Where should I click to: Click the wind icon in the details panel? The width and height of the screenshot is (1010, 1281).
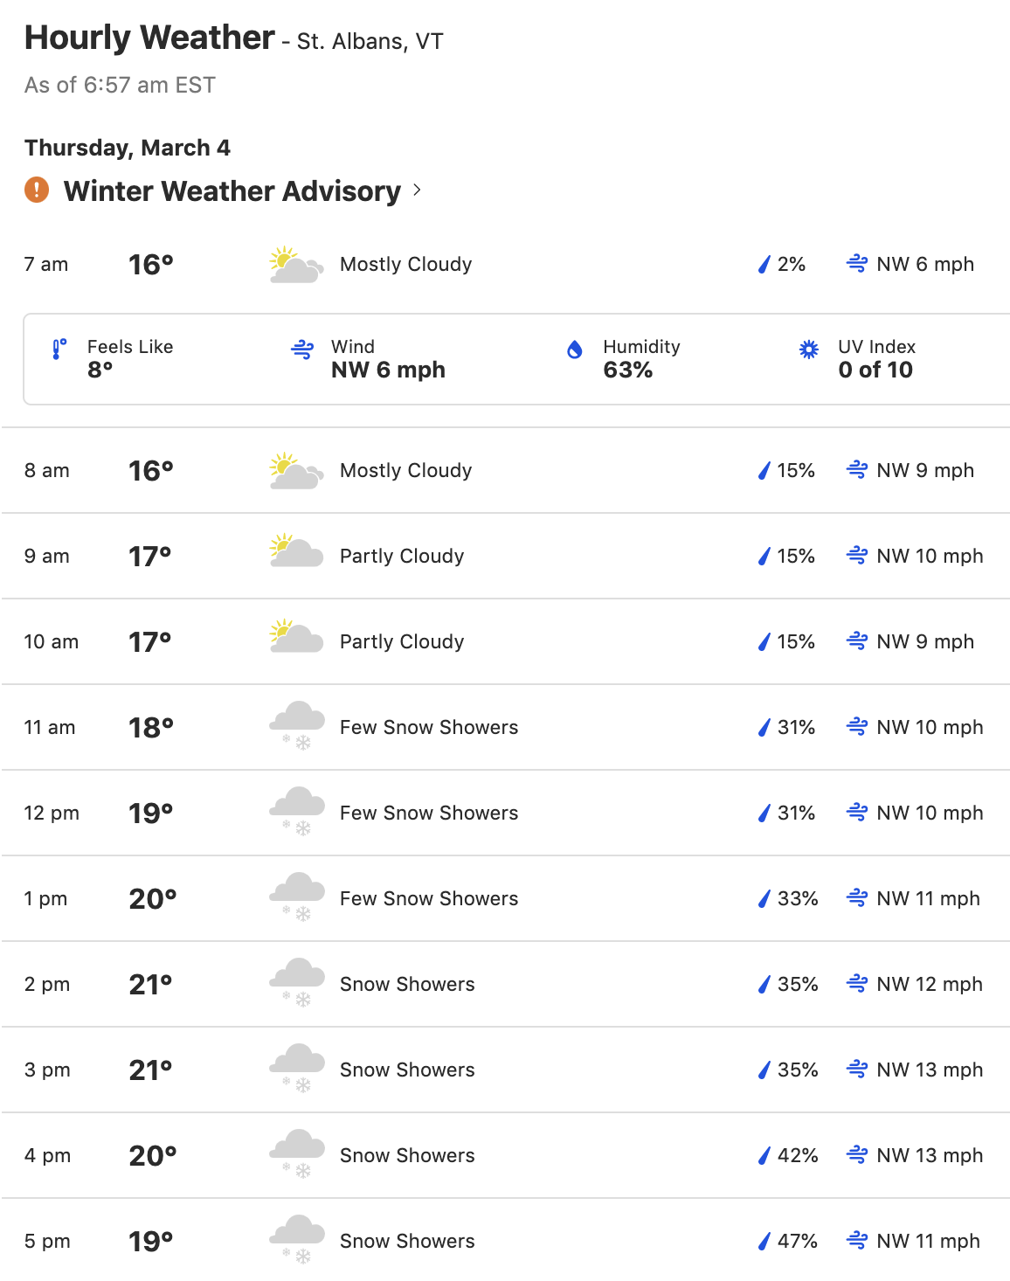(302, 350)
